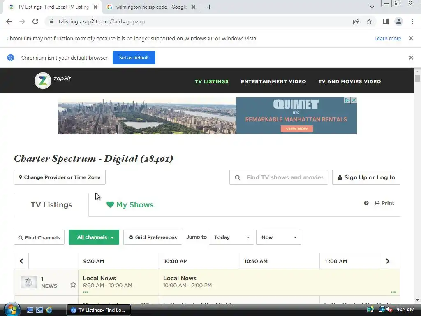Click the browser back arrow
Viewport: 421px width, 316px height.
coord(9,21)
